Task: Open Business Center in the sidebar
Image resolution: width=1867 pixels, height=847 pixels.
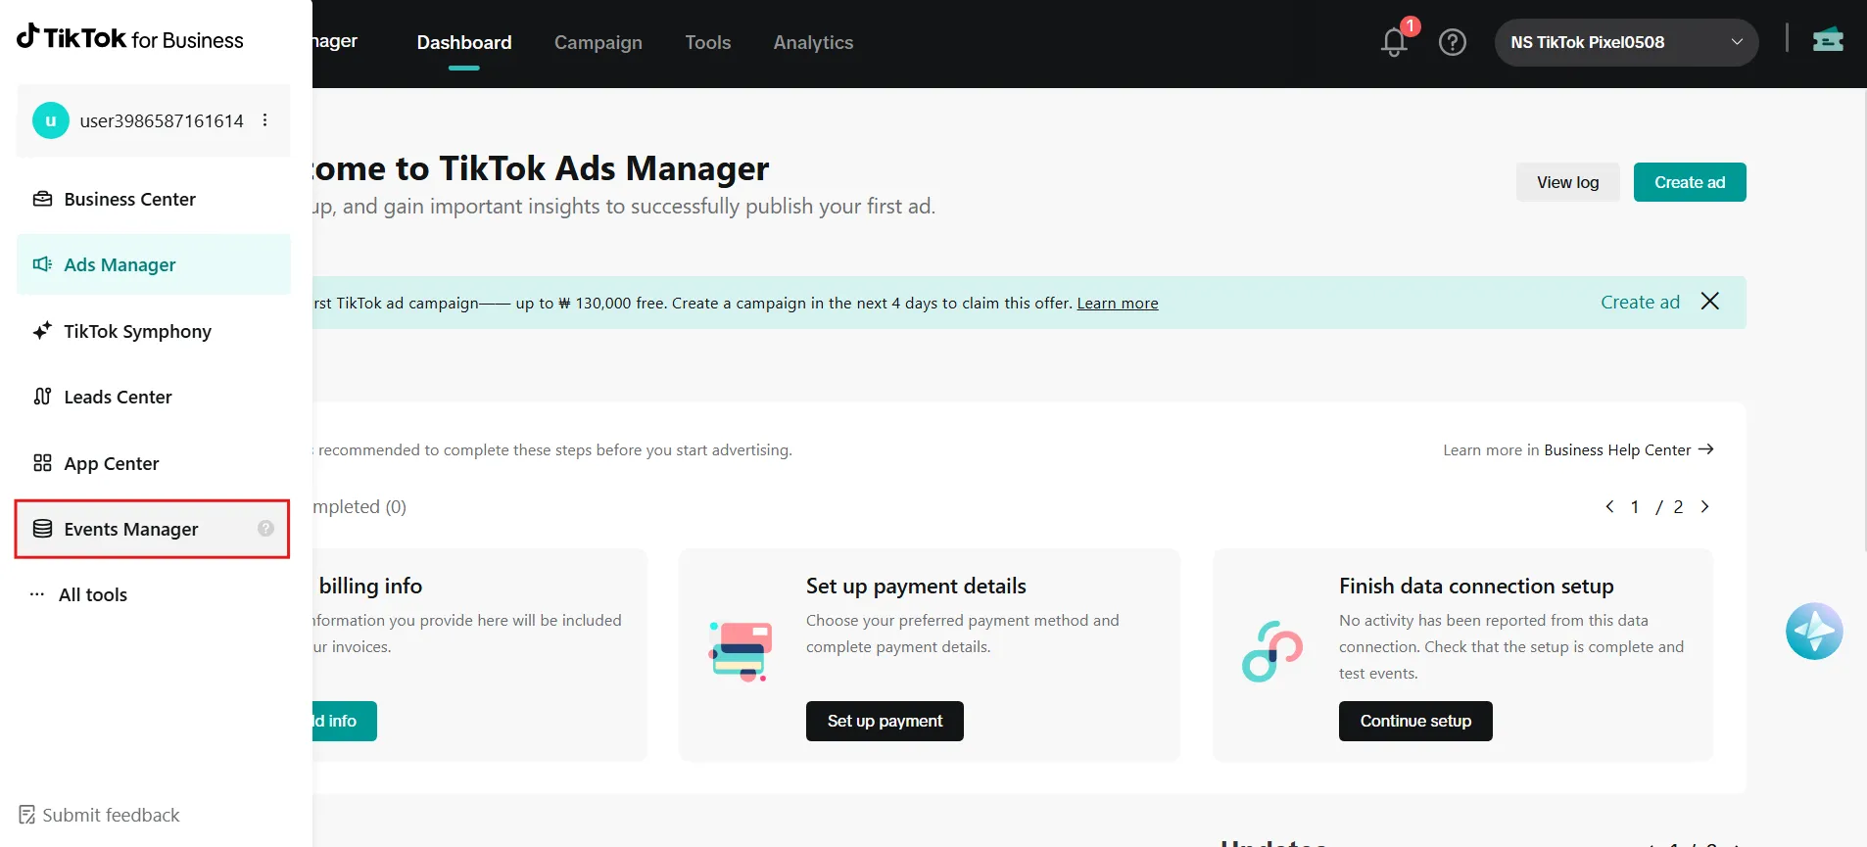Action: (154, 199)
